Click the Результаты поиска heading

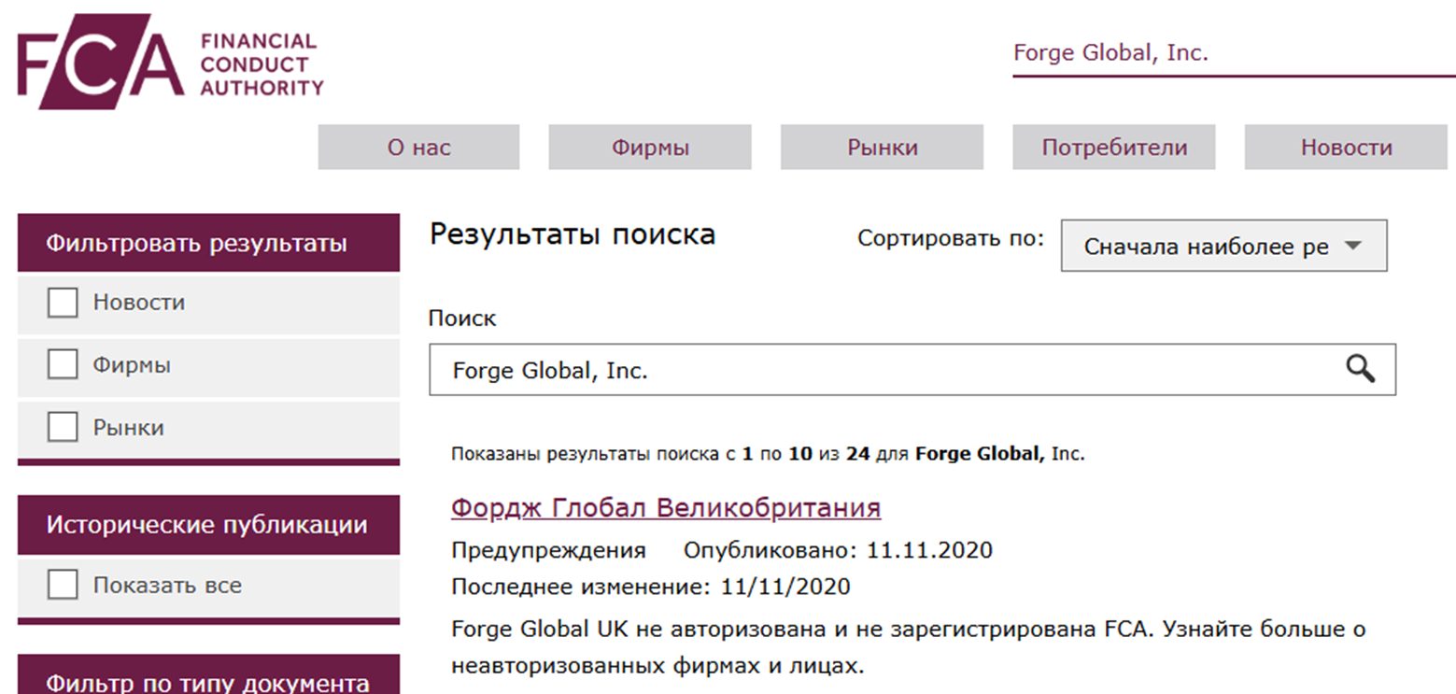(573, 234)
